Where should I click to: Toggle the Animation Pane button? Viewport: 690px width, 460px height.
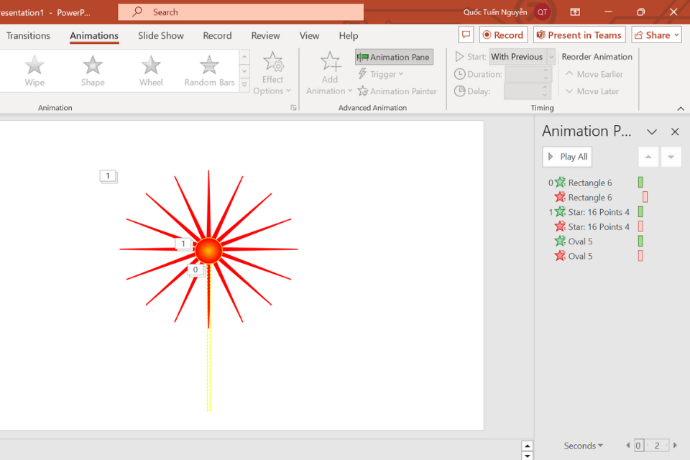coord(395,57)
